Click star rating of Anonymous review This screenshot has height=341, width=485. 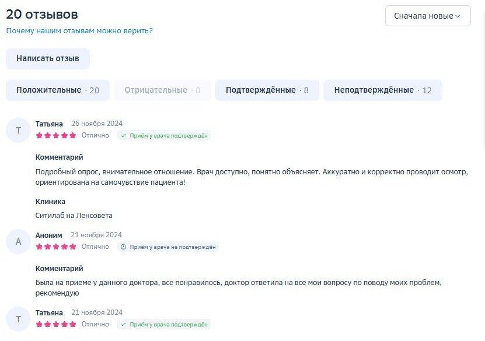click(x=56, y=247)
